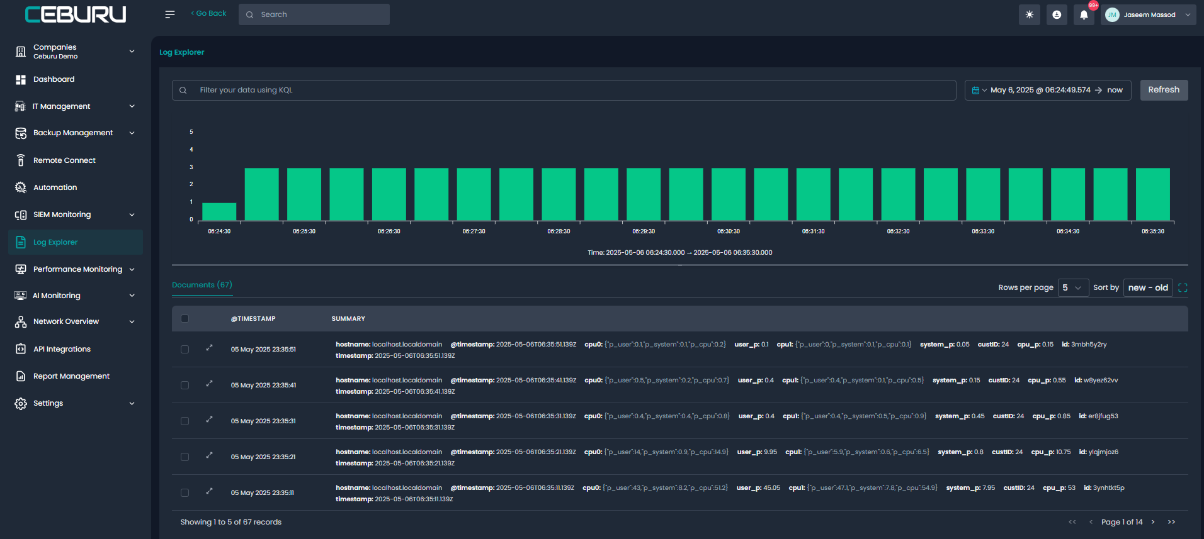Check the row for 23:35:21 document
Viewport: 1204px width, 539px height.
[185, 457]
